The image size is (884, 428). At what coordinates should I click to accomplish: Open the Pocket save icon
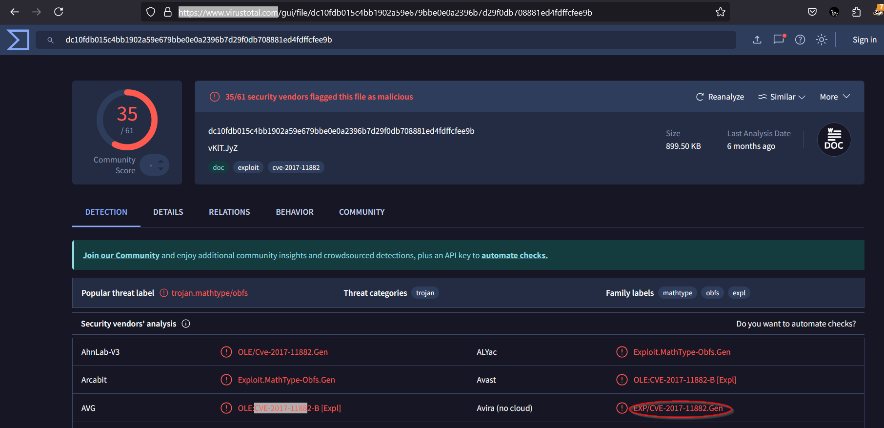[x=812, y=12]
